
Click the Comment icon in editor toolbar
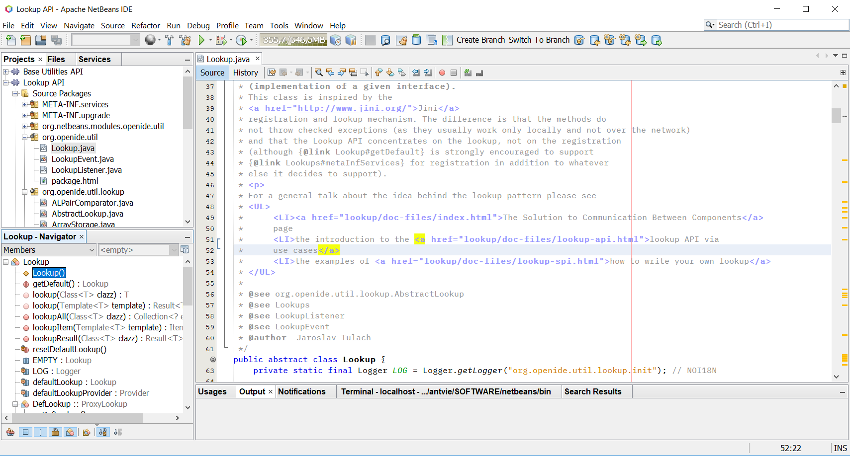(468, 73)
